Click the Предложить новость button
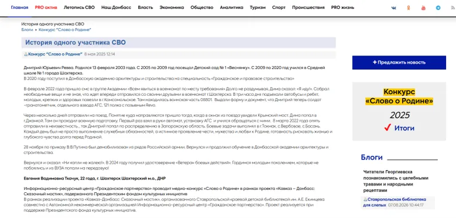This screenshot has height=218, width=456. [x=399, y=63]
